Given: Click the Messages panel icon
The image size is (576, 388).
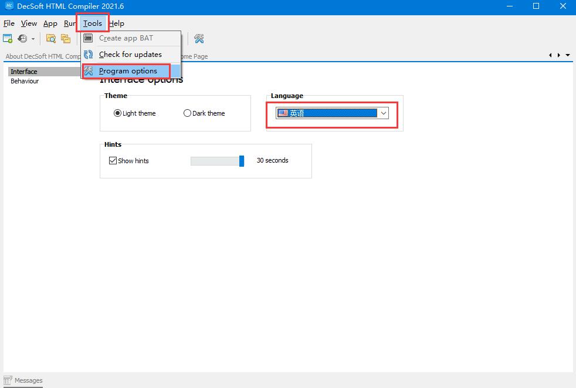Looking at the screenshot, I should [8, 380].
